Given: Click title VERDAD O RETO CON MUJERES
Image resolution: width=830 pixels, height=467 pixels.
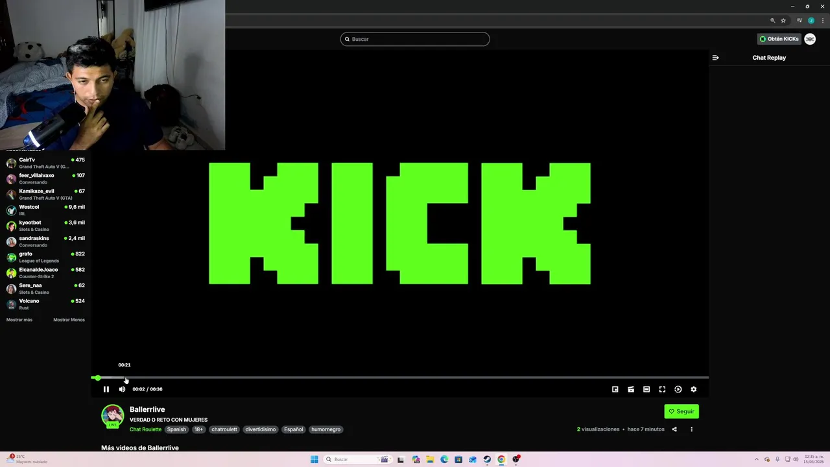Looking at the screenshot, I should [x=169, y=420].
